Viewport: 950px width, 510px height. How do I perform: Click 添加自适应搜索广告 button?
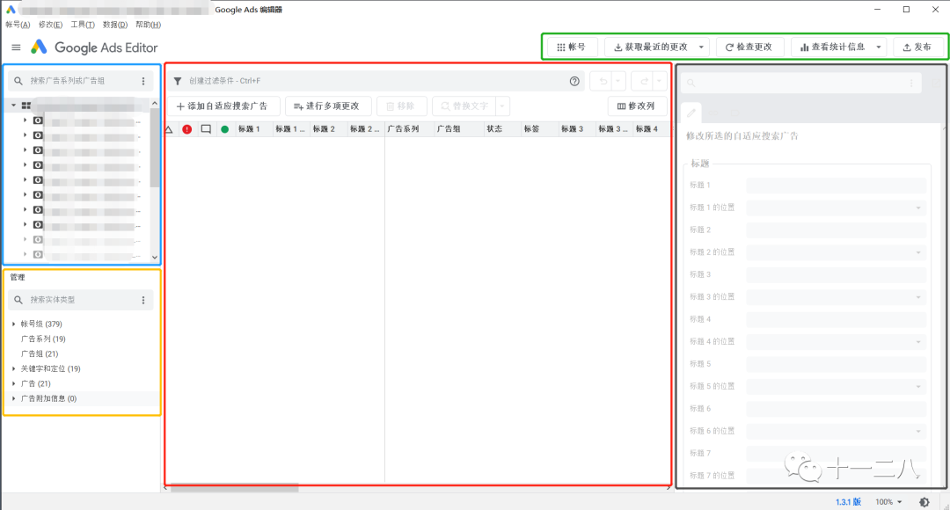pyautogui.click(x=222, y=106)
